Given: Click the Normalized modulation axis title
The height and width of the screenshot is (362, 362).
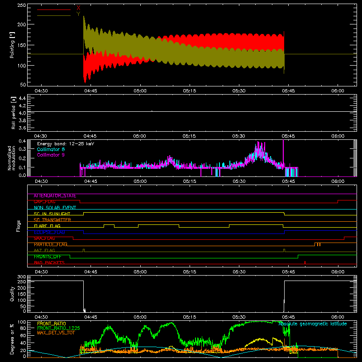Looking at the screenshot, I should click(x=12, y=158).
